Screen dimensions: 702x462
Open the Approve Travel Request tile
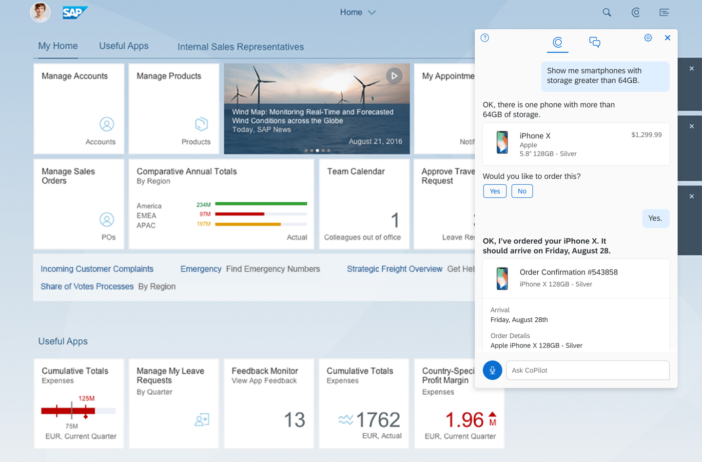tap(444, 204)
